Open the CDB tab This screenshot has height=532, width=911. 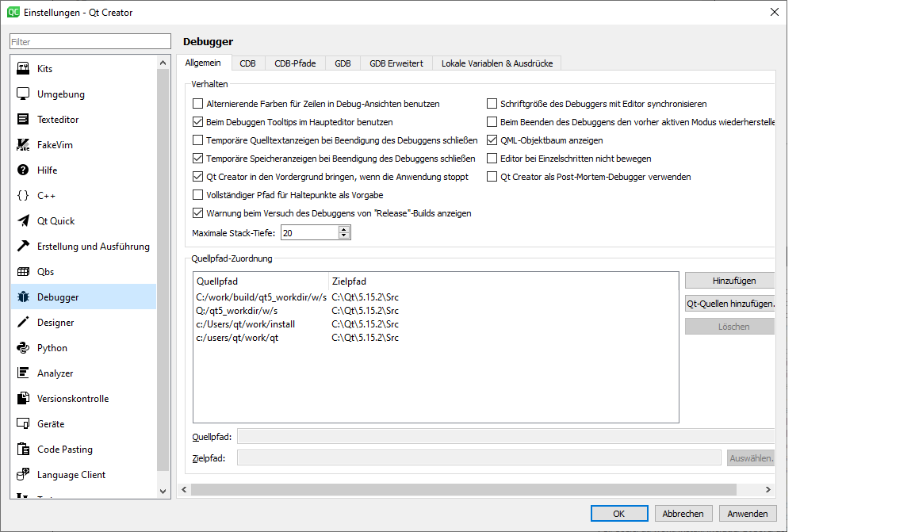(x=247, y=63)
